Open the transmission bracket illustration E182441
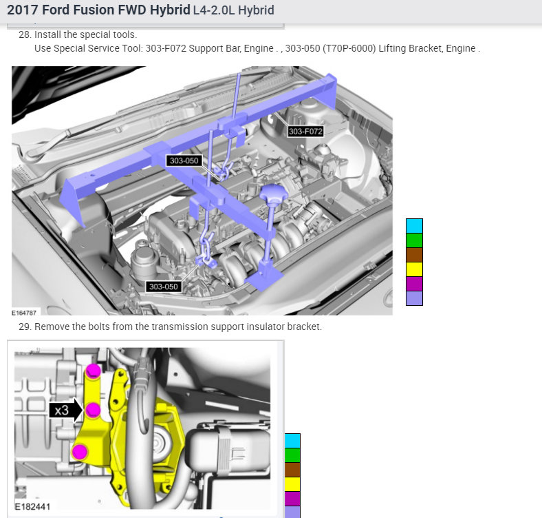Image resolution: width=542 pixels, height=518 pixels. point(142,428)
